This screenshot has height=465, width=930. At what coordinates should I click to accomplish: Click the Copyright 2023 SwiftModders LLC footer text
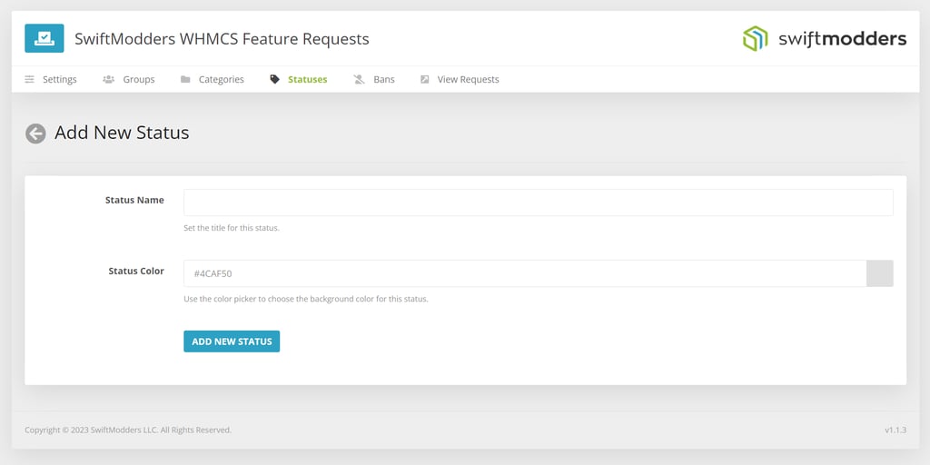pyautogui.click(x=128, y=430)
